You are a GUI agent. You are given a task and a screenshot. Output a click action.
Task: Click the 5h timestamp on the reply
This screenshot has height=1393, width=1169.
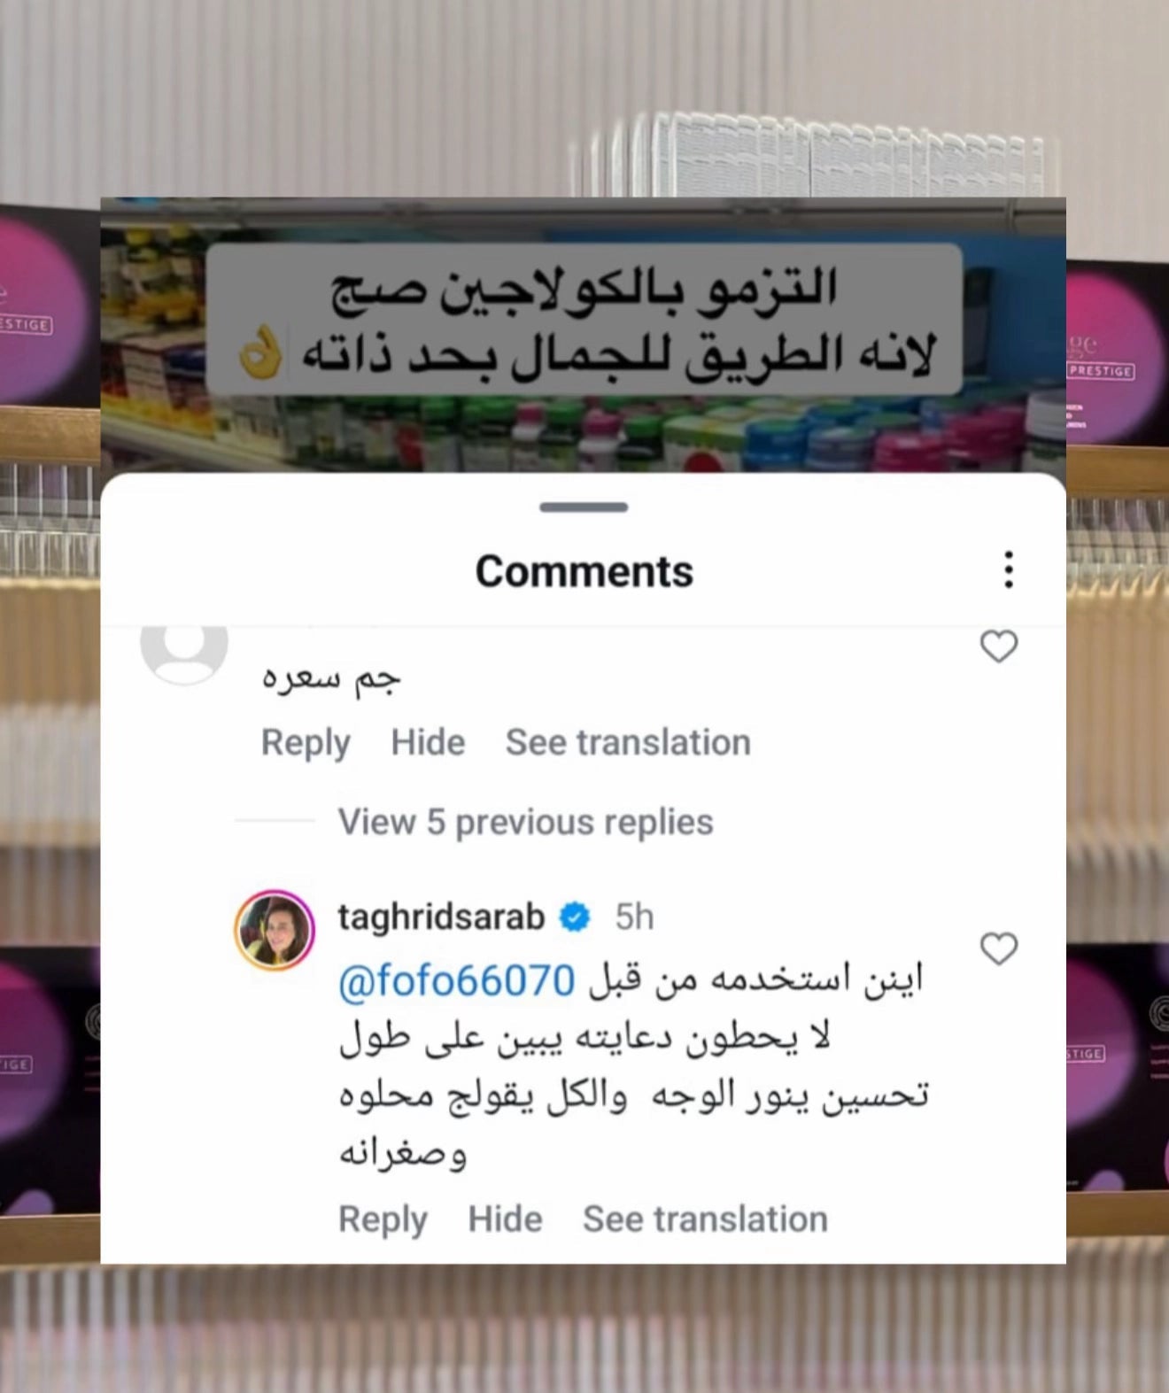tap(634, 917)
